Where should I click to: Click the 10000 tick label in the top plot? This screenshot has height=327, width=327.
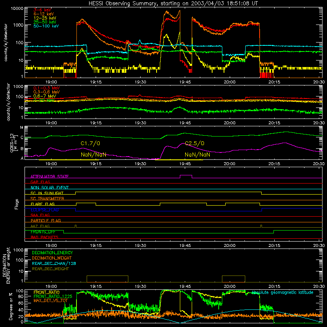17,9
